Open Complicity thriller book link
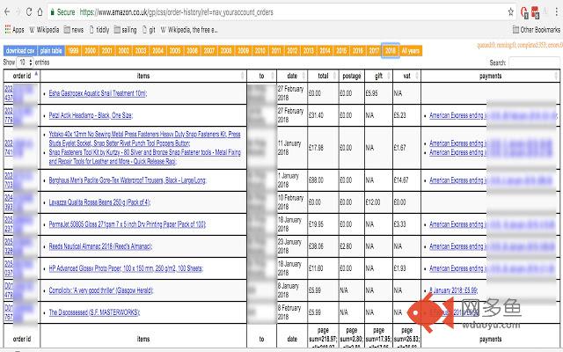This screenshot has height=352, width=563. coord(101,290)
